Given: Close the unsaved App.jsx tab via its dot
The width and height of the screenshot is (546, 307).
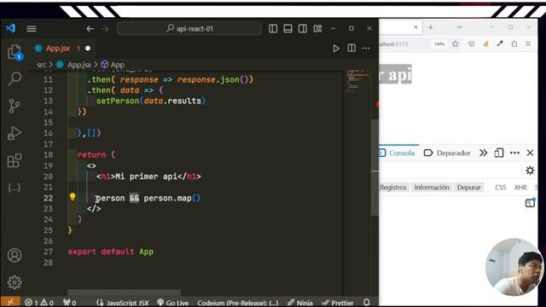Looking at the screenshot, I should (88, 49).
